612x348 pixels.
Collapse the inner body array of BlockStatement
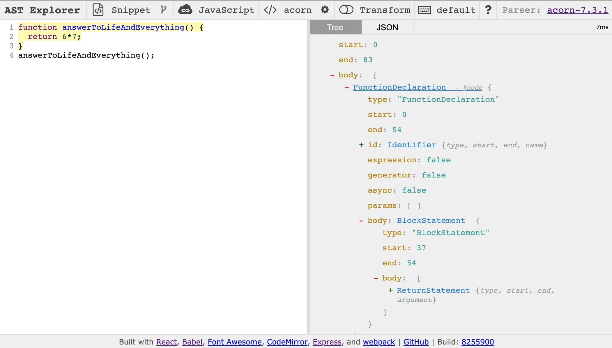[376, 278]
